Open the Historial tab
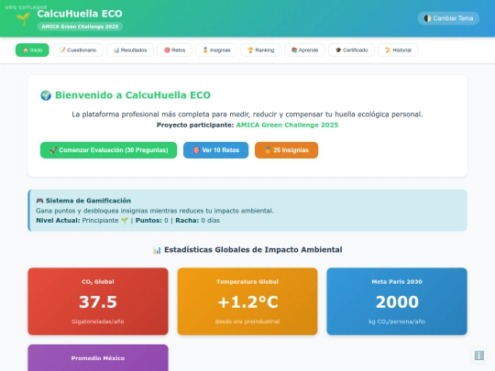This screenshot has width=495, height=371. tap(398, 49)
